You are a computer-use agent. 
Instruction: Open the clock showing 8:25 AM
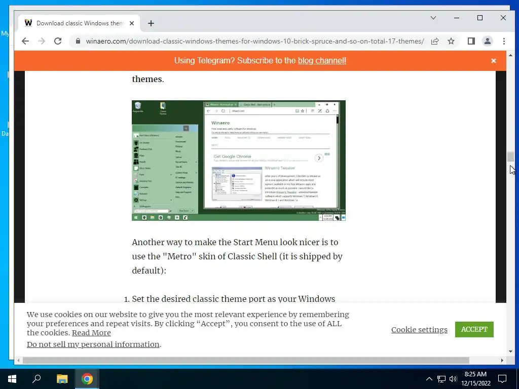pos(475,379)
